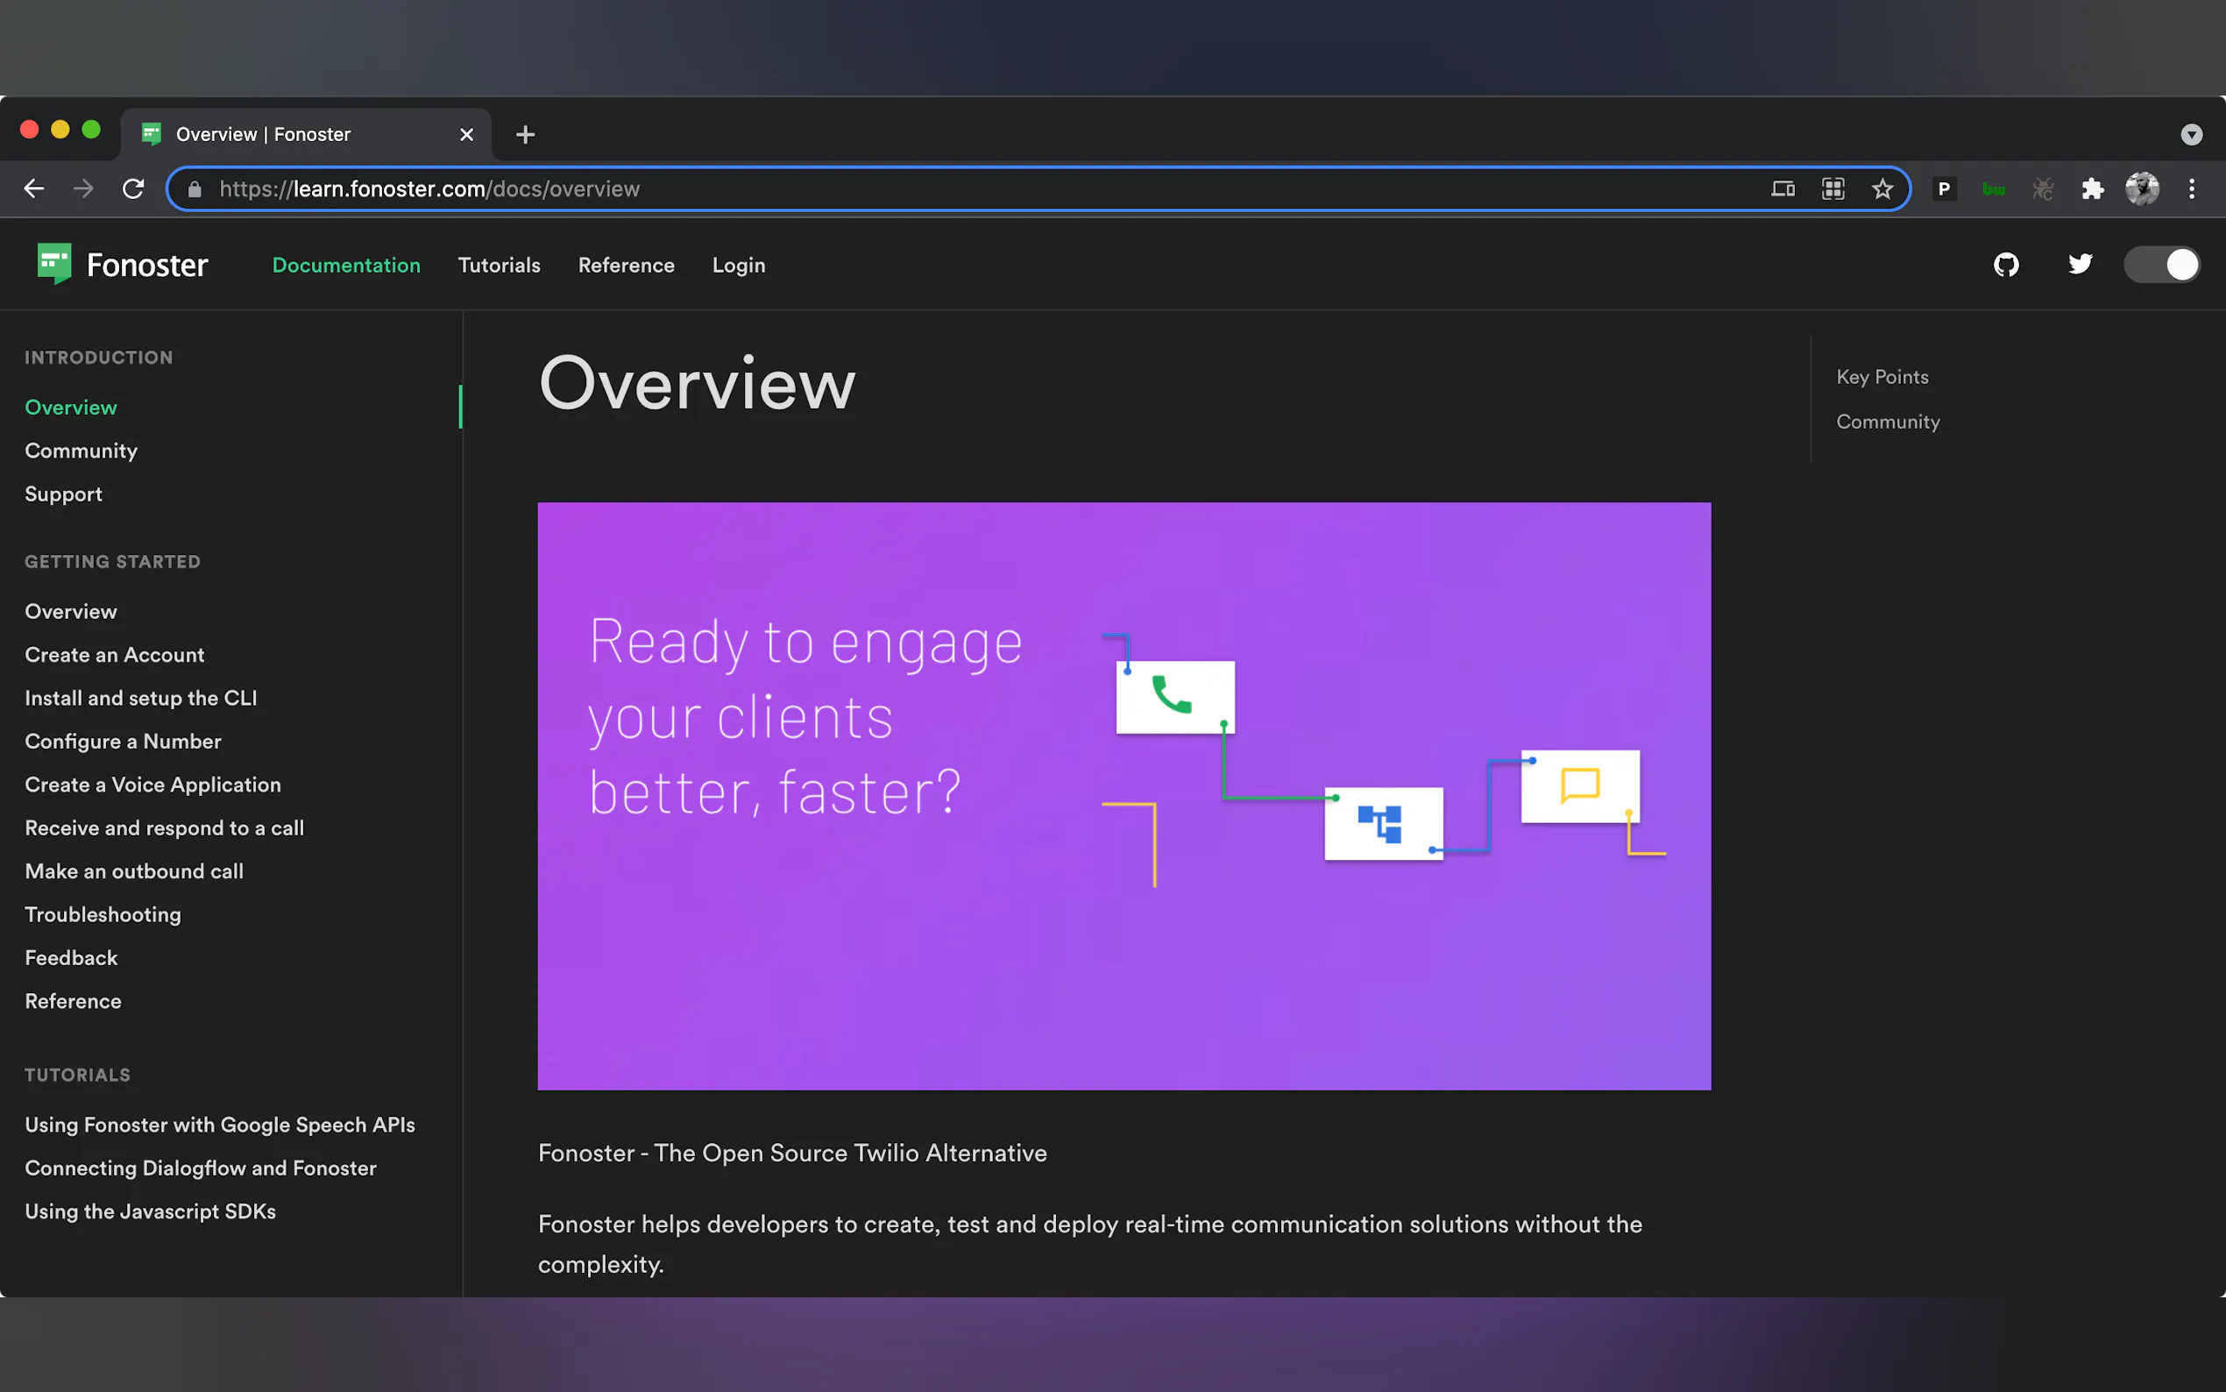The image size is (2226, 1392).
Task: Open the Tutorials navbar item
Action: click(x=499, y=265)
